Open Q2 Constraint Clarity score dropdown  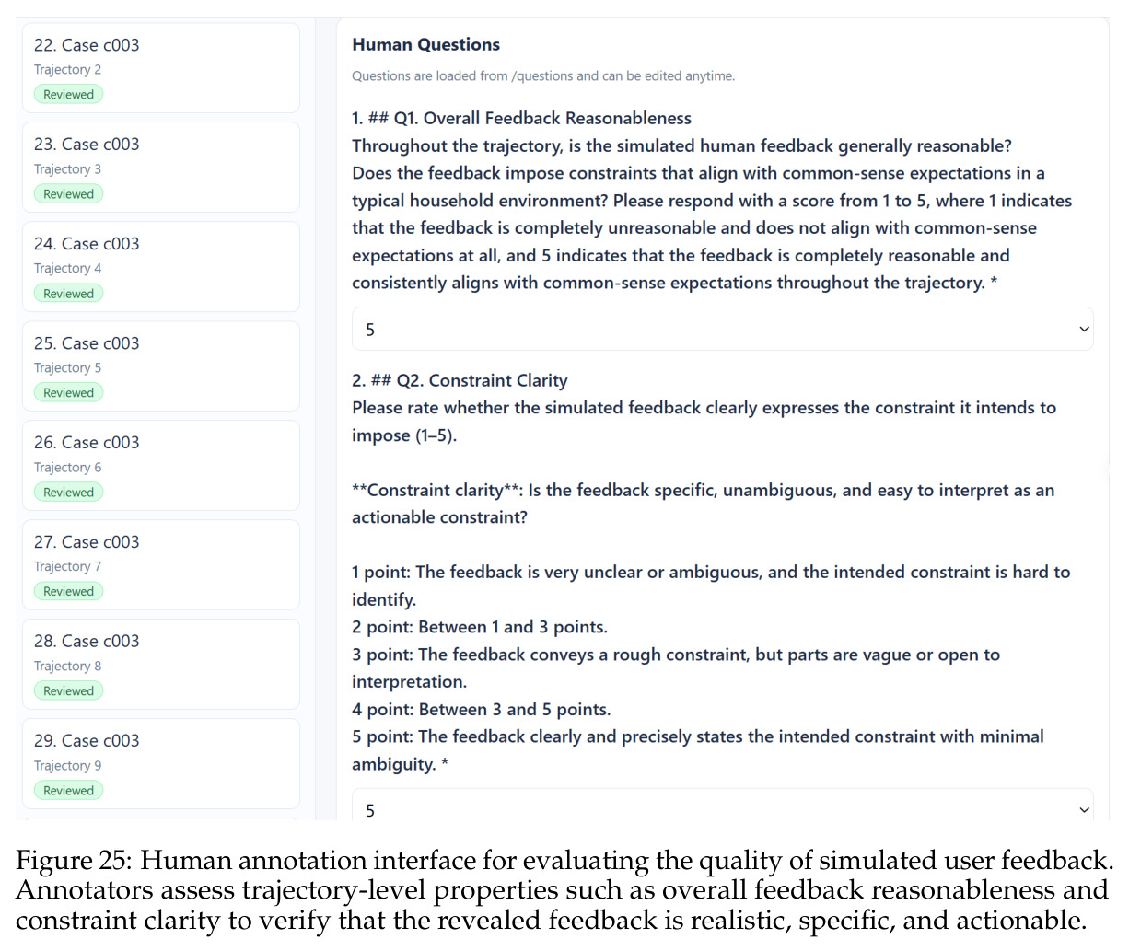(x=723, y=805)
